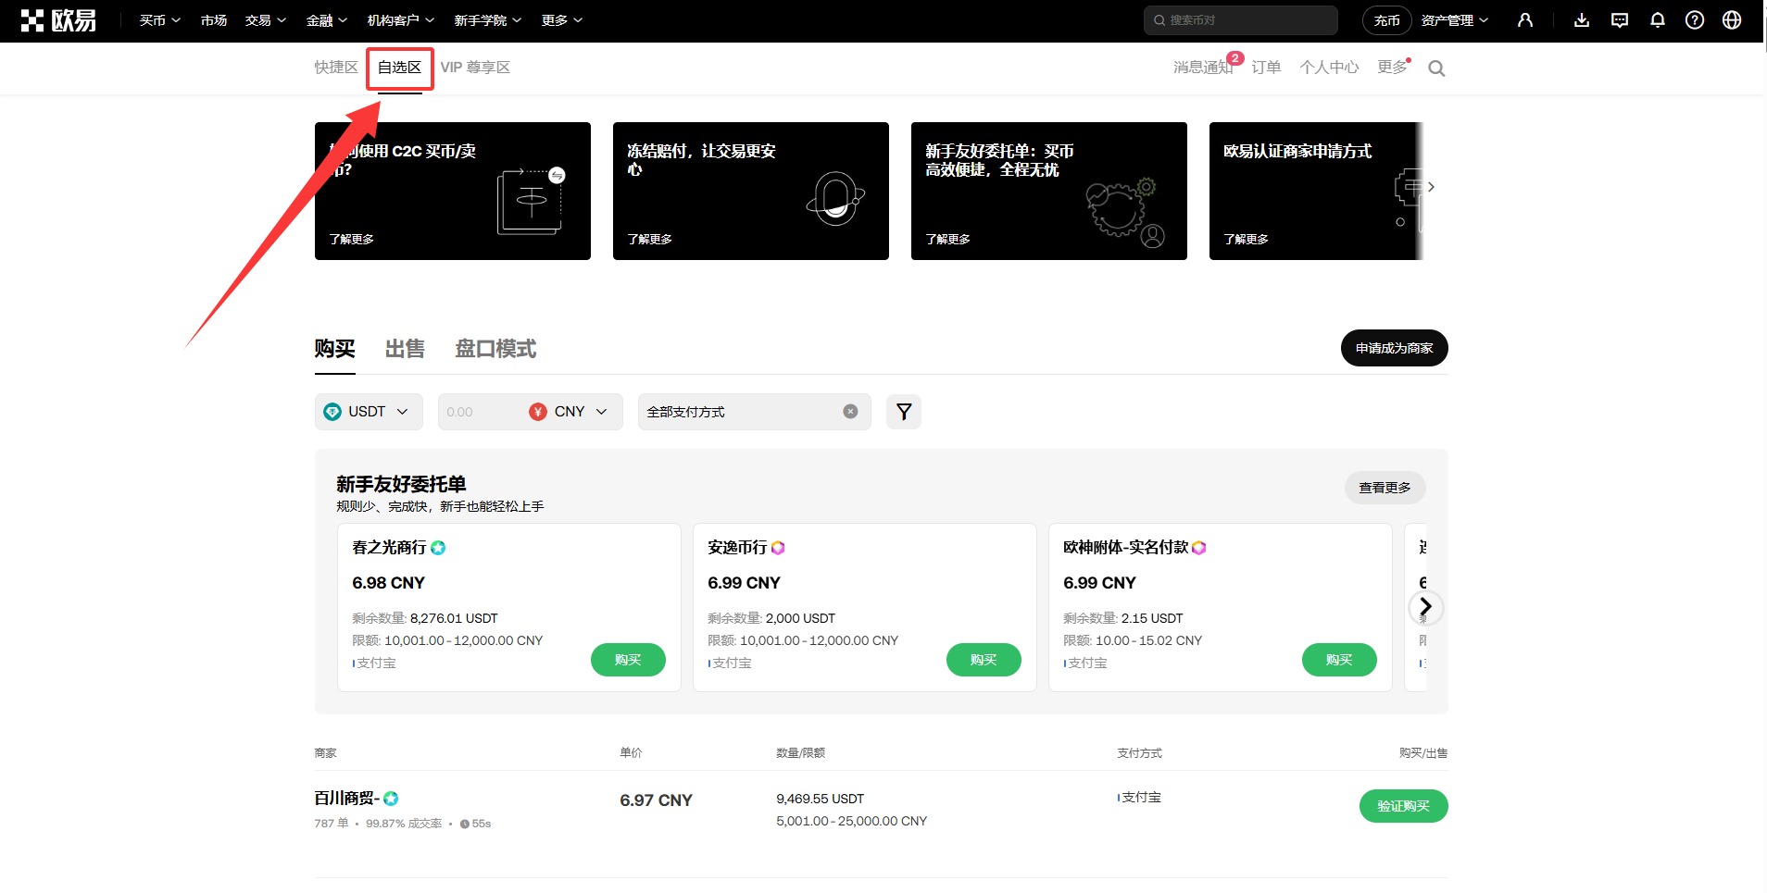Open 春之光商行 merchant name
Viewport: 1767px width, 893px height.
click(389, 548)
